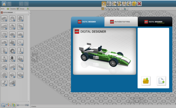The image size is (176, 108).
Task: Click the plus end of size slider
Action: [x=28, y=105]
